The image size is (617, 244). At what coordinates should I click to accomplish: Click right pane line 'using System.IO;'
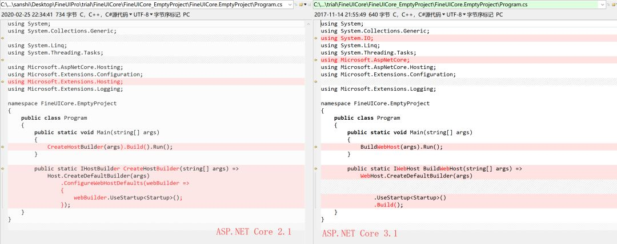(x=347, y=38)
